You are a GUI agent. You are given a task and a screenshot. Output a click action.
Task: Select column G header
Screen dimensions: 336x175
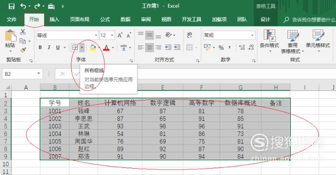(x=240, y=87)
